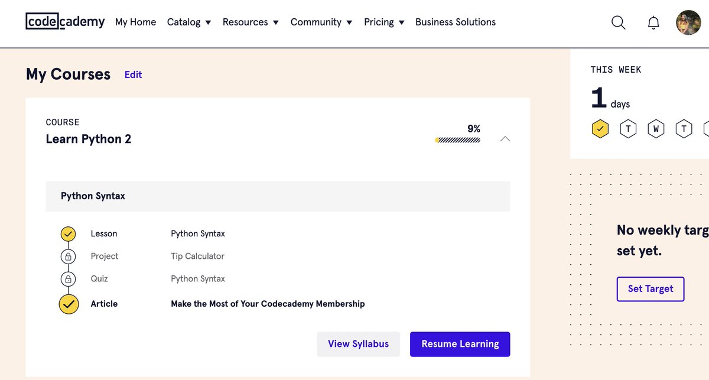Click the COURSE label above the title
This screenshot has height=380, width=709.
tap(63, 122)
